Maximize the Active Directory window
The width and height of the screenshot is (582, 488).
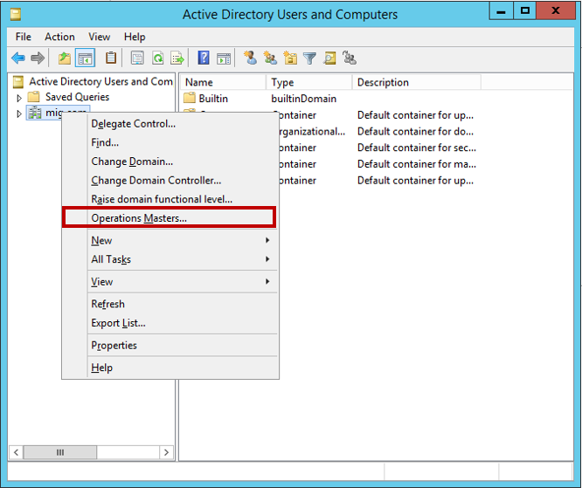(x=525, y=10)
